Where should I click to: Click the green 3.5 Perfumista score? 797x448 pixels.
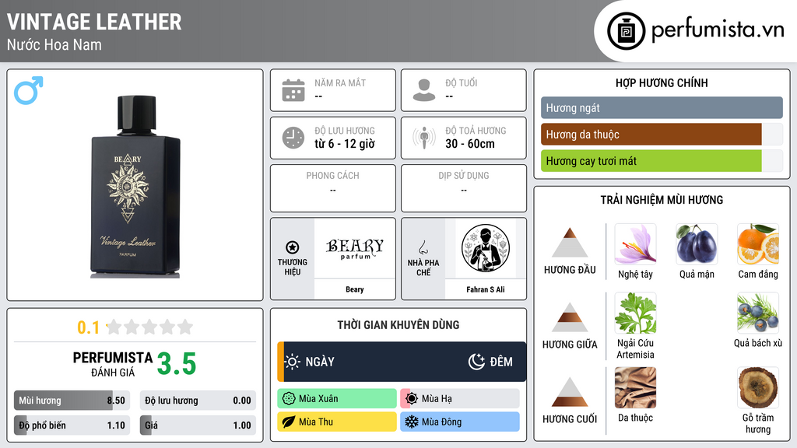[x=177, y=364]
